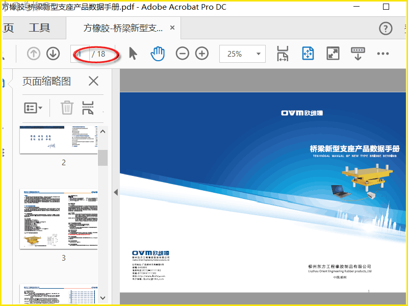Zoom in with the plus button
The height and width of the screenshot is (306, 408).
click(x=202, y=54)
